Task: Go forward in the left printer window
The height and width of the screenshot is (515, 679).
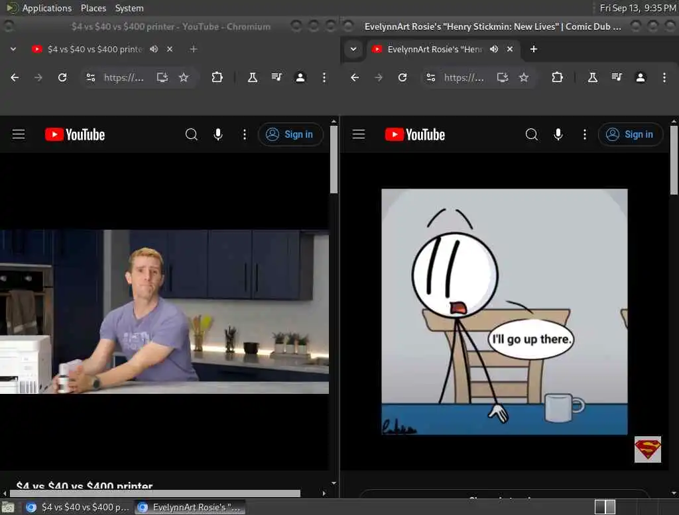Action: [38, 77]
